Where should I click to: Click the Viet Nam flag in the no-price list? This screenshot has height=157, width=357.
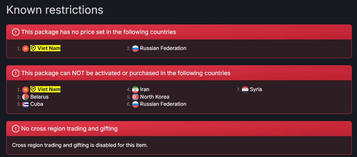click(x=25, y=48)
